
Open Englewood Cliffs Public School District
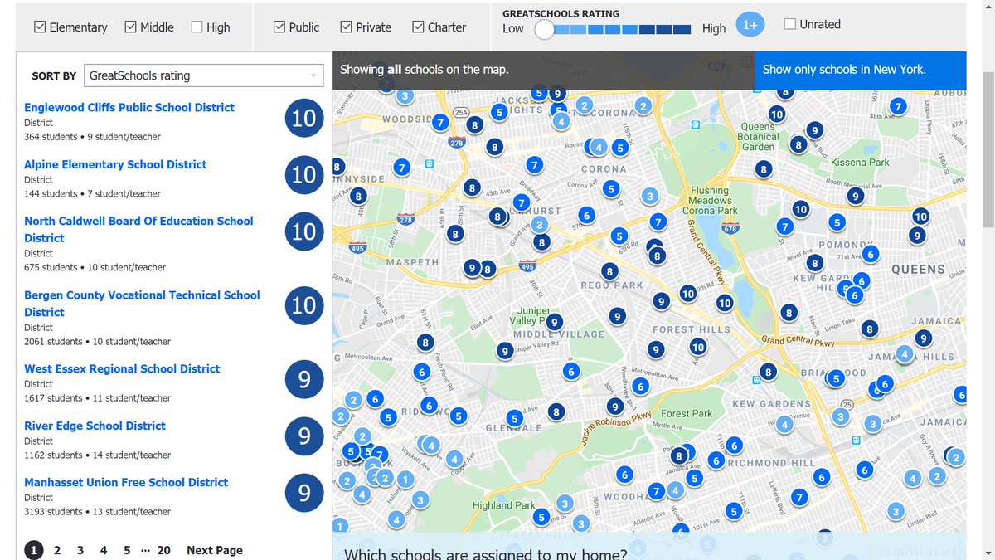(x=129, y=107)
